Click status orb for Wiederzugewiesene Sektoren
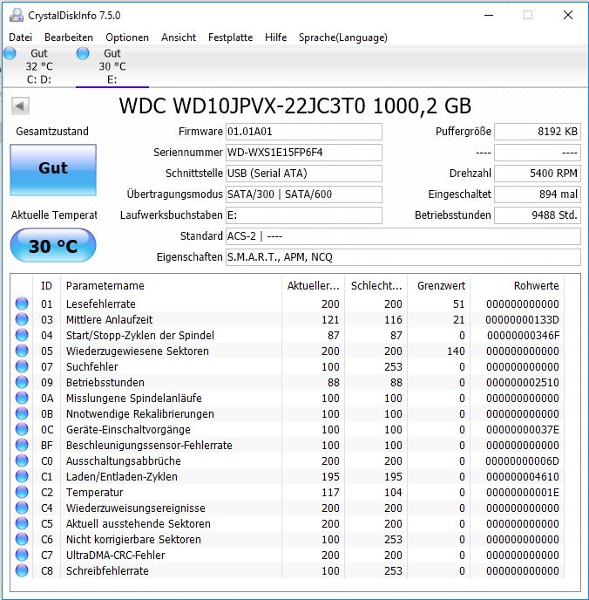This screenshot has height=600, width=589. pyautogui.click(x=22, y=351)
